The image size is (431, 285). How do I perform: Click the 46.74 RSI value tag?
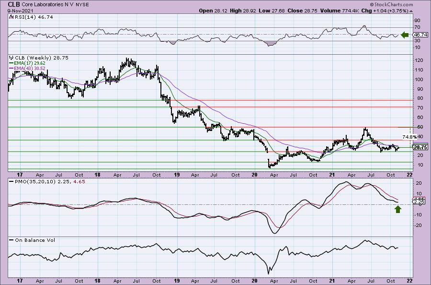tap(420, 35)
